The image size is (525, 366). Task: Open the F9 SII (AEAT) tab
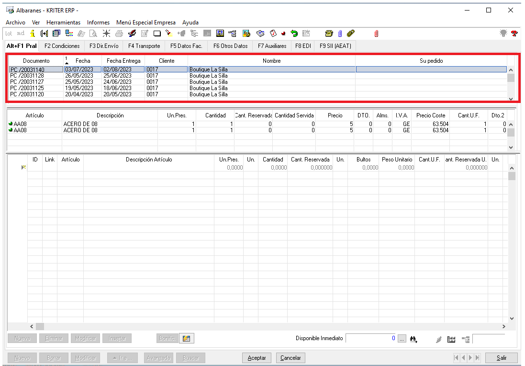[x=335, y=46]
